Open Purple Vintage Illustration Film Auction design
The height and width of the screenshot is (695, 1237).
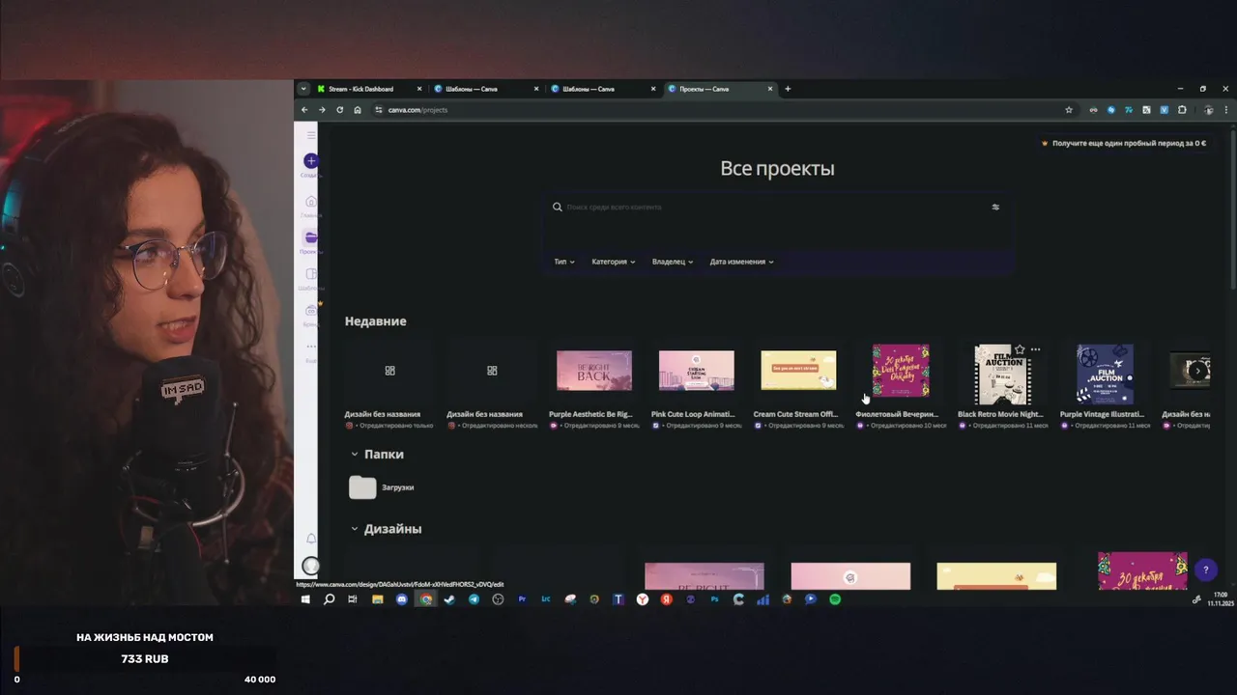coord(1105,375)
